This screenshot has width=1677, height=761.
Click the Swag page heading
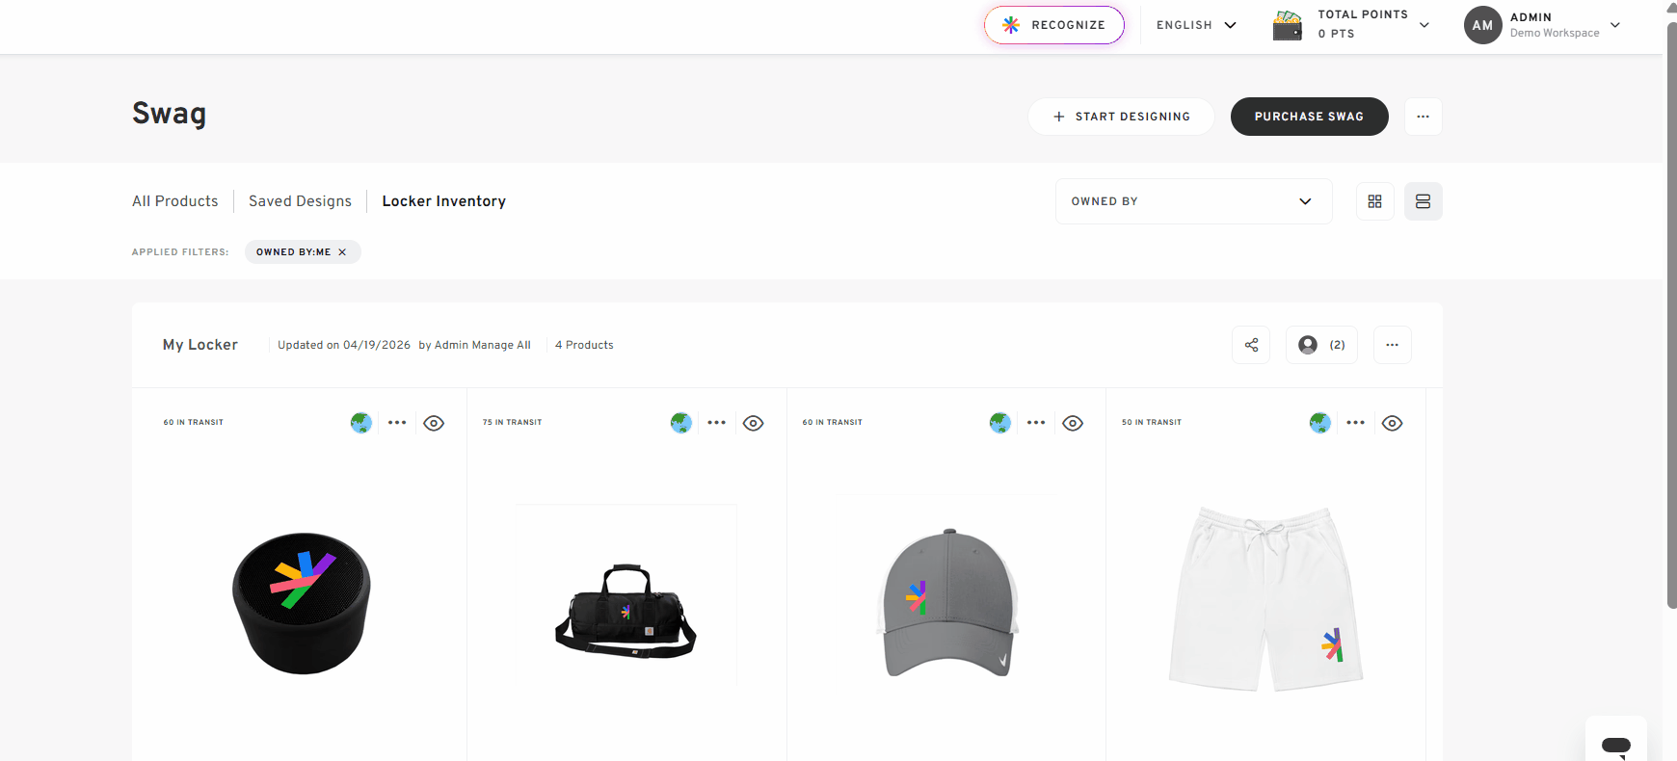169,114
